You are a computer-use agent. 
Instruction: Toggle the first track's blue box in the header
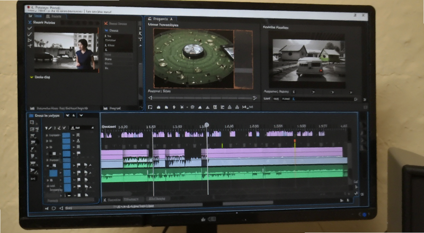(66, 135)
